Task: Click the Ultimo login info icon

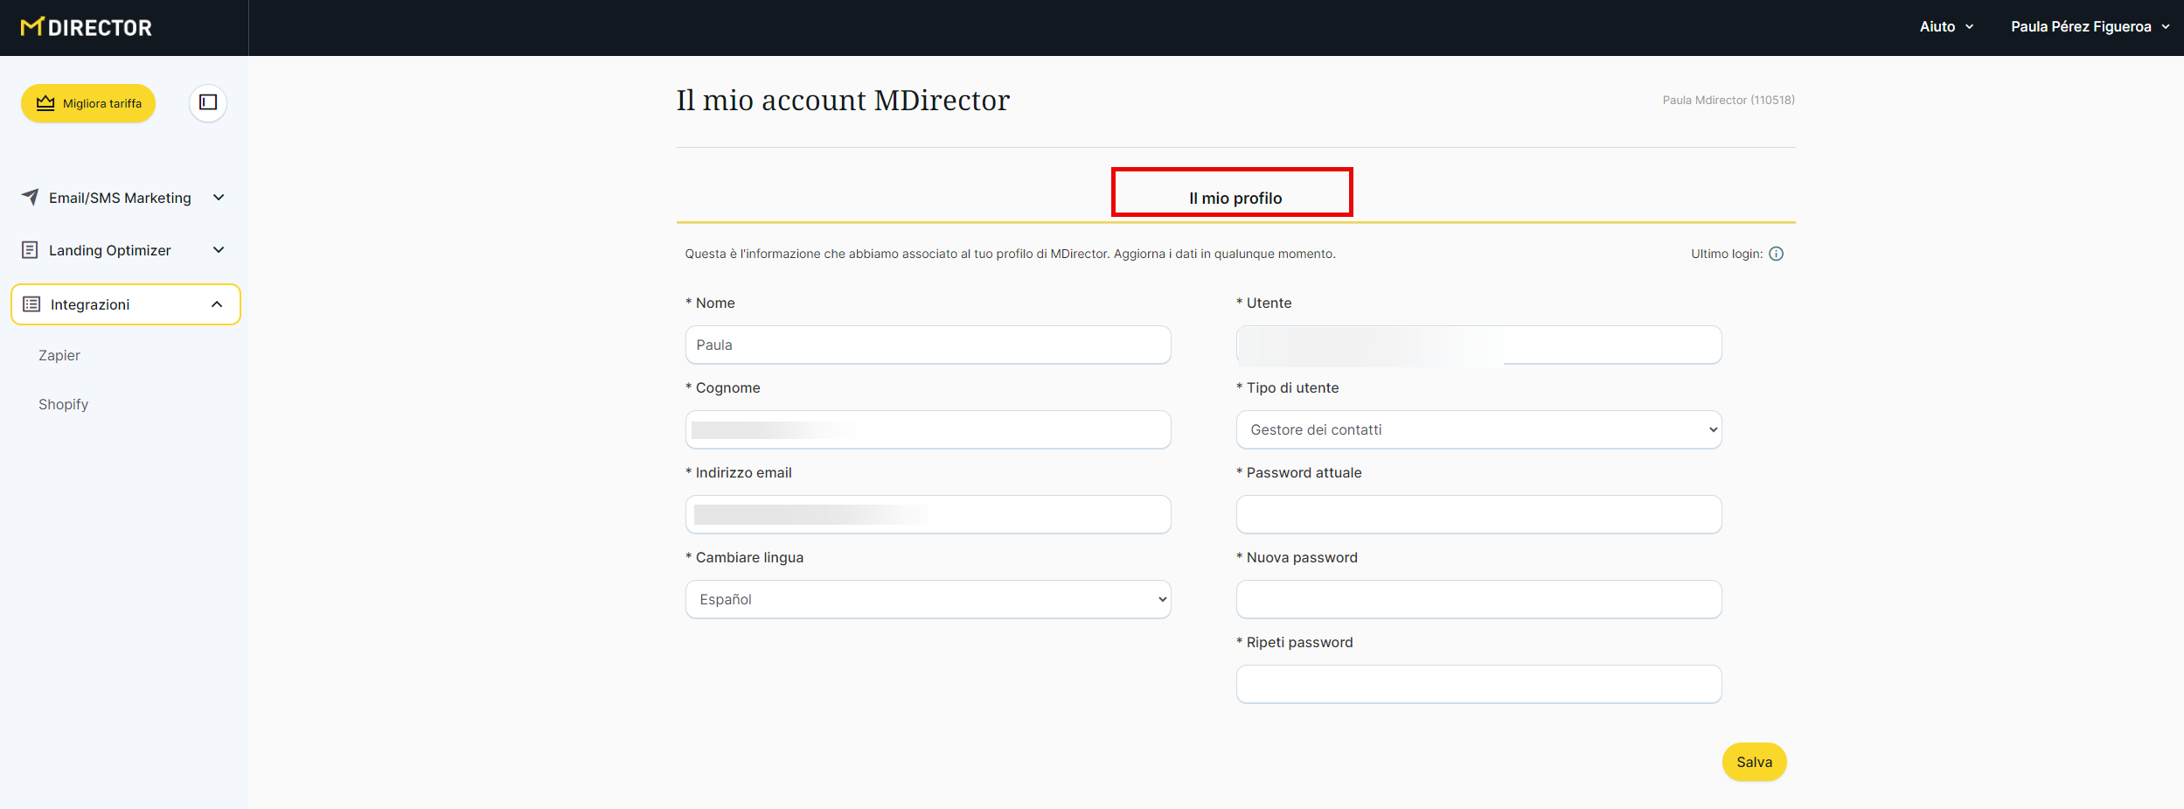Action: 1776,254
